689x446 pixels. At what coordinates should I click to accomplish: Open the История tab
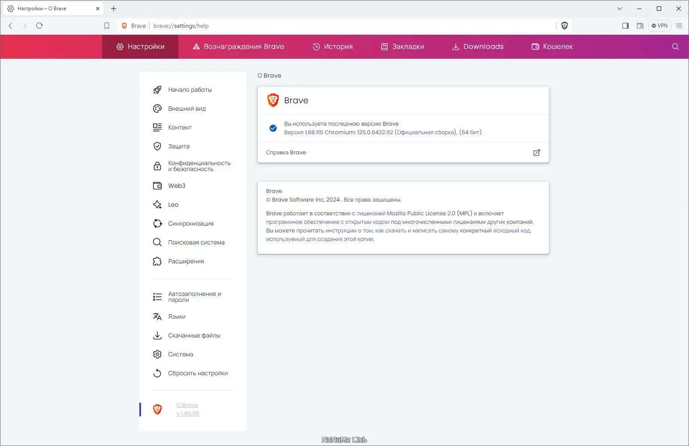click(x=333, y=47)
